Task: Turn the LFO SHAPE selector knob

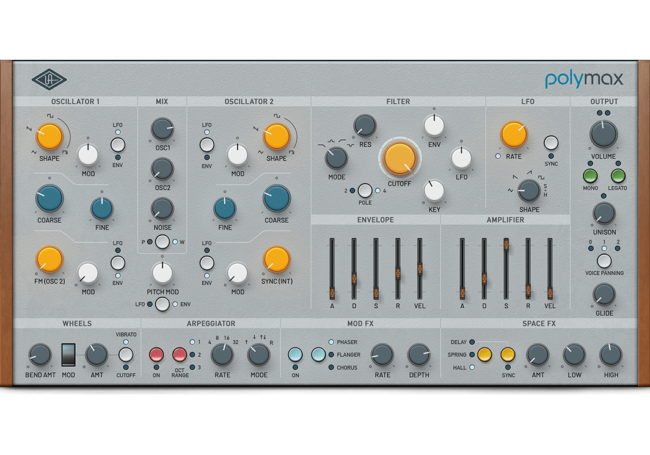Action: click(x=529, y=191)
